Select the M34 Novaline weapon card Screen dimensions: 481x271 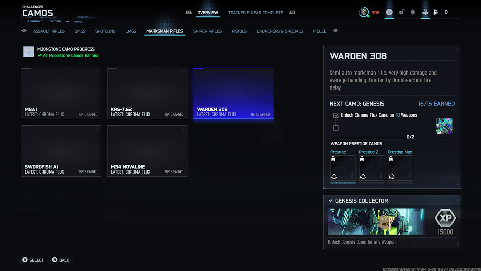point(147,151)
